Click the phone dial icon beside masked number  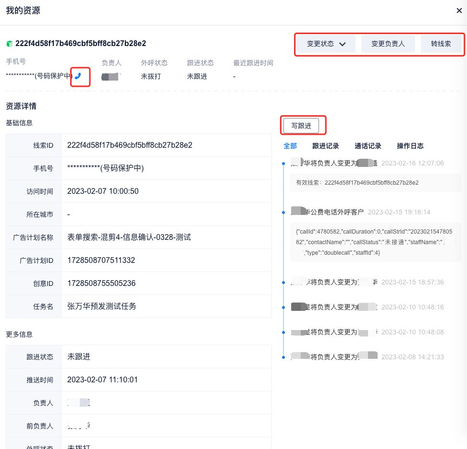[x=78, y=76]
